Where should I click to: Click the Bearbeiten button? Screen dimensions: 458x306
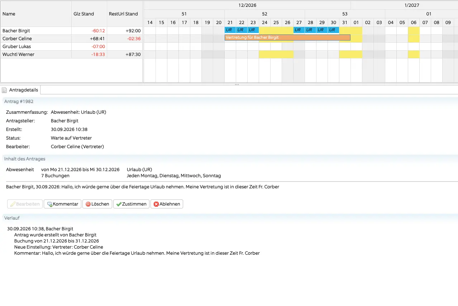coord(25,204)
